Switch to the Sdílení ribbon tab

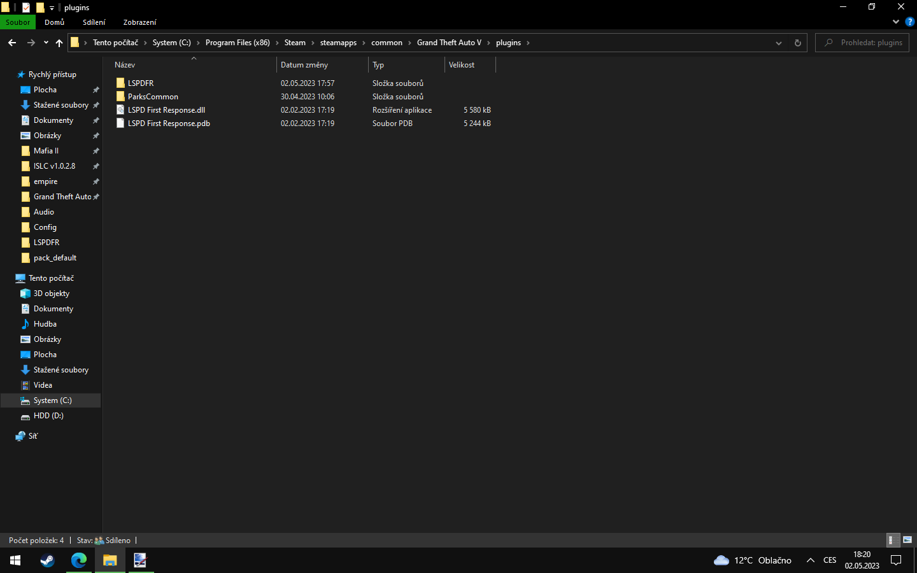(94, 22)
